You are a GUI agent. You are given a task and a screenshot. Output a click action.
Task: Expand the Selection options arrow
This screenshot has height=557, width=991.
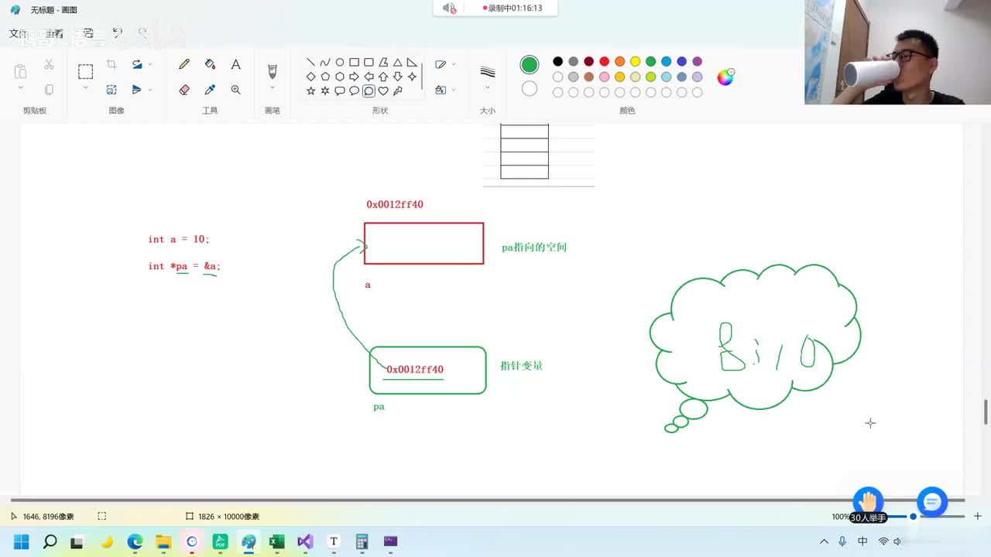[85, 88]
